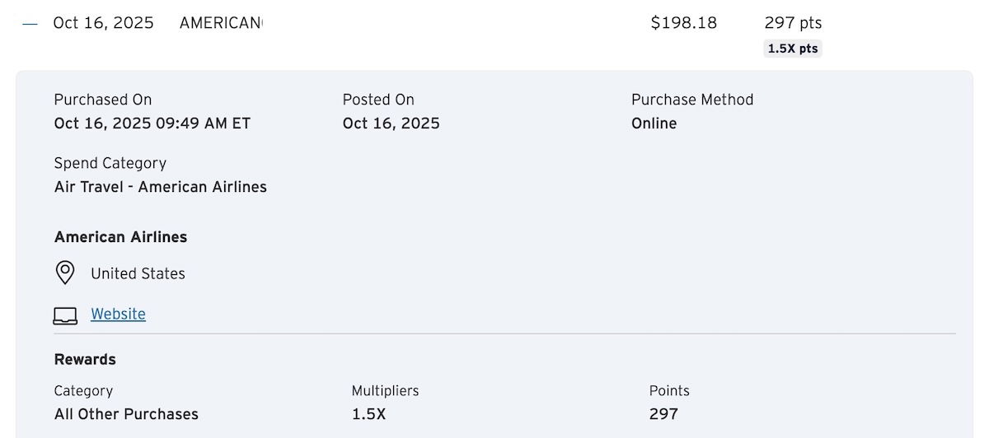
Task: Click the location pin icon
Action: click(x=65, y=273)
